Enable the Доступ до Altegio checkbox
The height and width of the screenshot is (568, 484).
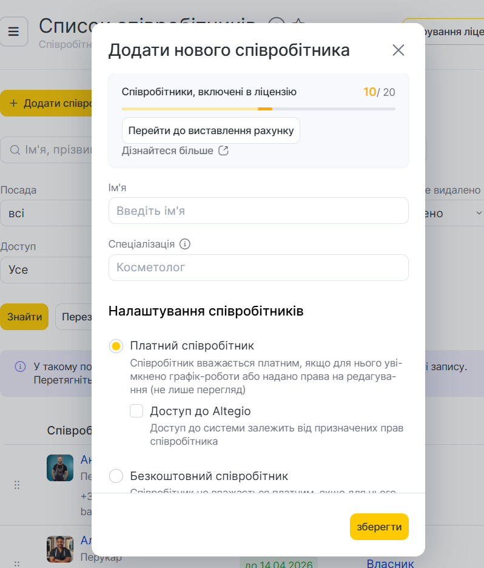point(136,411)
